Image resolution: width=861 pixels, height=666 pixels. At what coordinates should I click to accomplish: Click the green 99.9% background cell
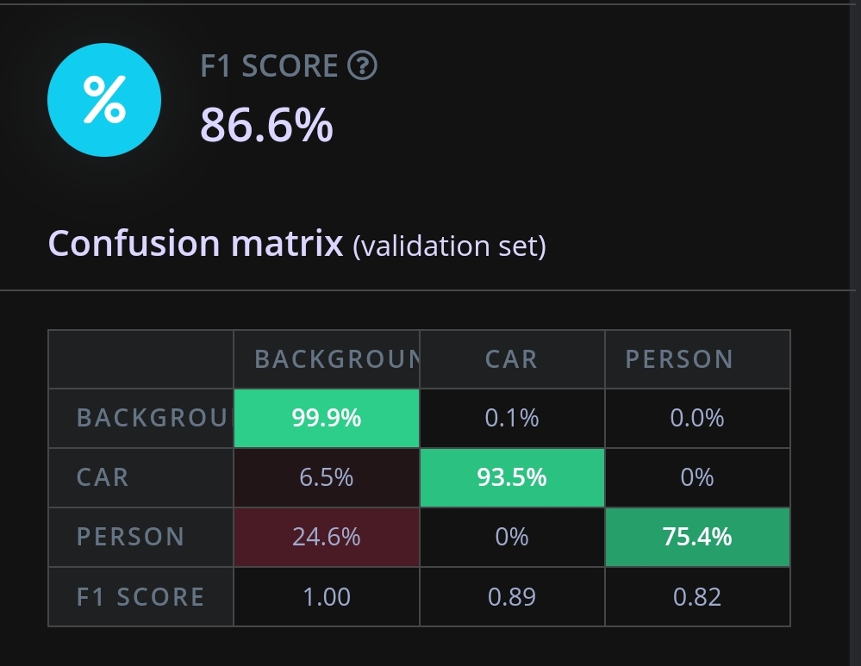tap(327, 419)
